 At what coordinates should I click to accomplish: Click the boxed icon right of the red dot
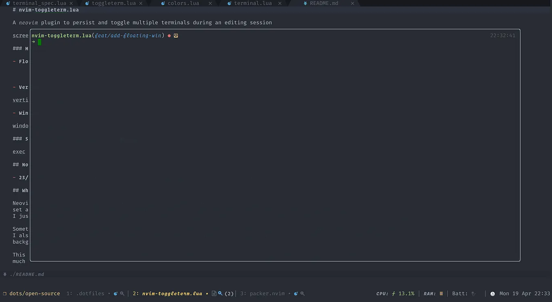[176, 35]
